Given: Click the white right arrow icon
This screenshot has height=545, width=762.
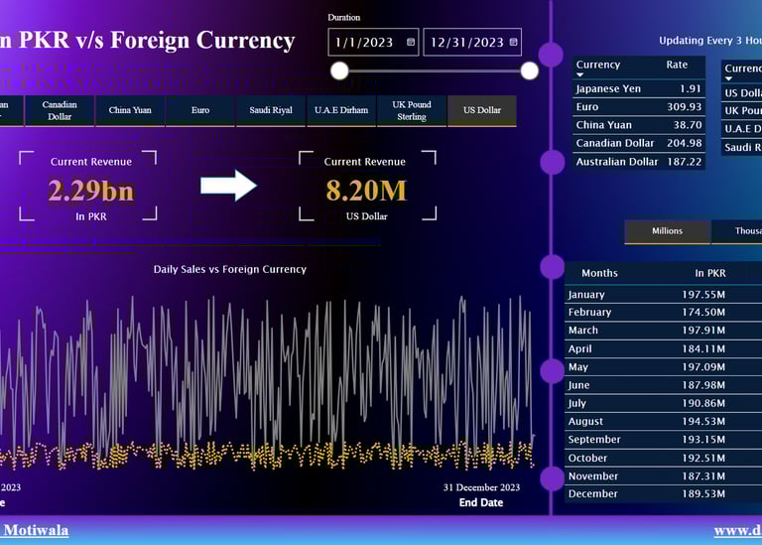Looking at the screenshot, I should [228, 186].
